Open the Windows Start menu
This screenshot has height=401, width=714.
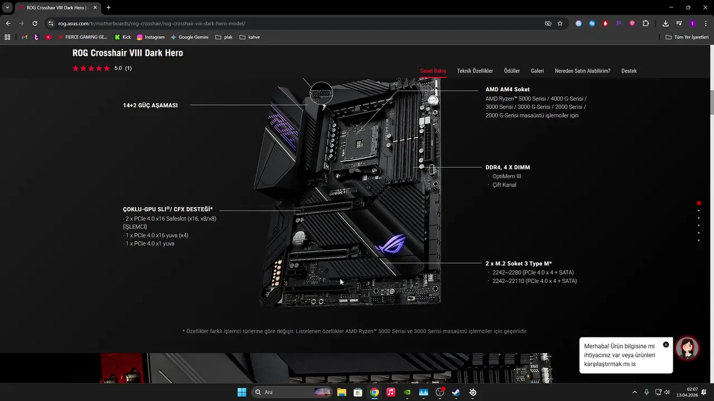click(x=242, y=392)
